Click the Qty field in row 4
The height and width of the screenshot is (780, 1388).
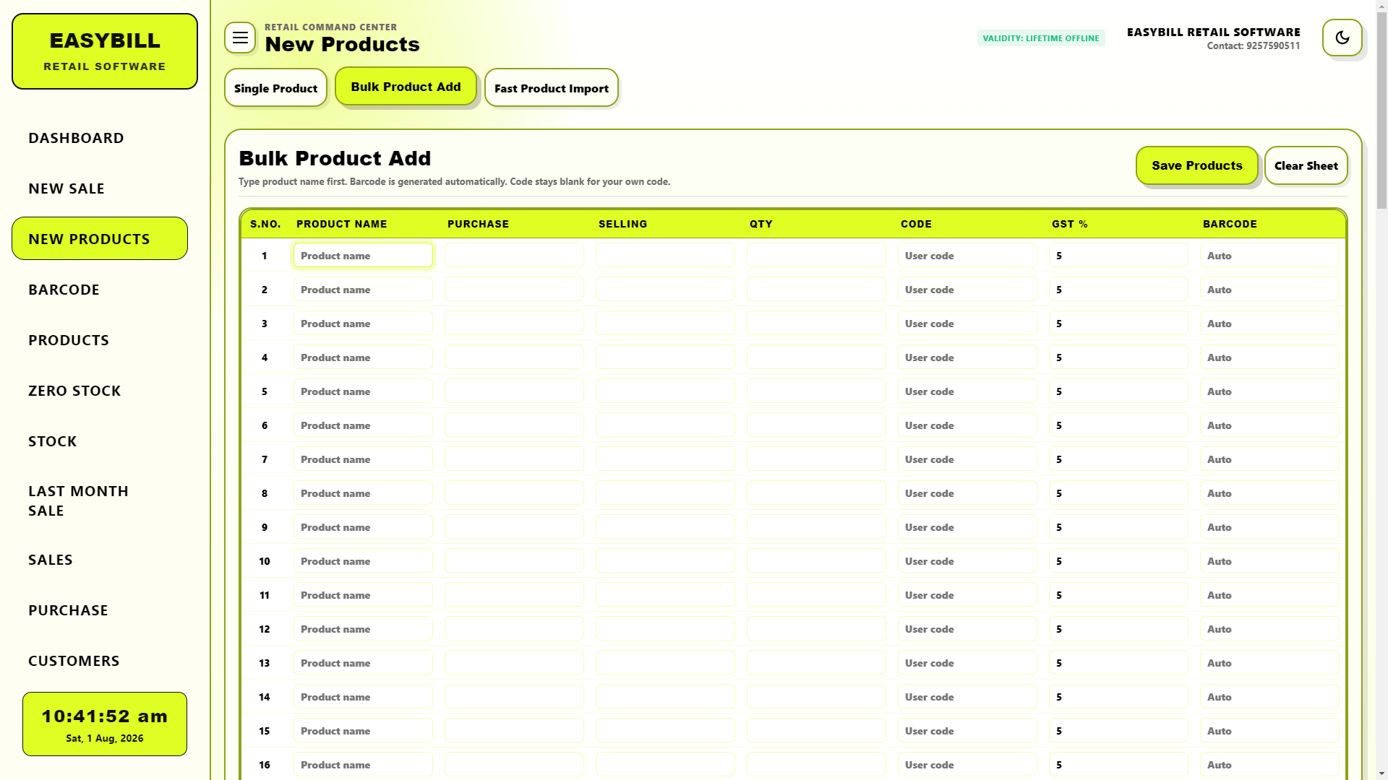(x=816, y=357)
